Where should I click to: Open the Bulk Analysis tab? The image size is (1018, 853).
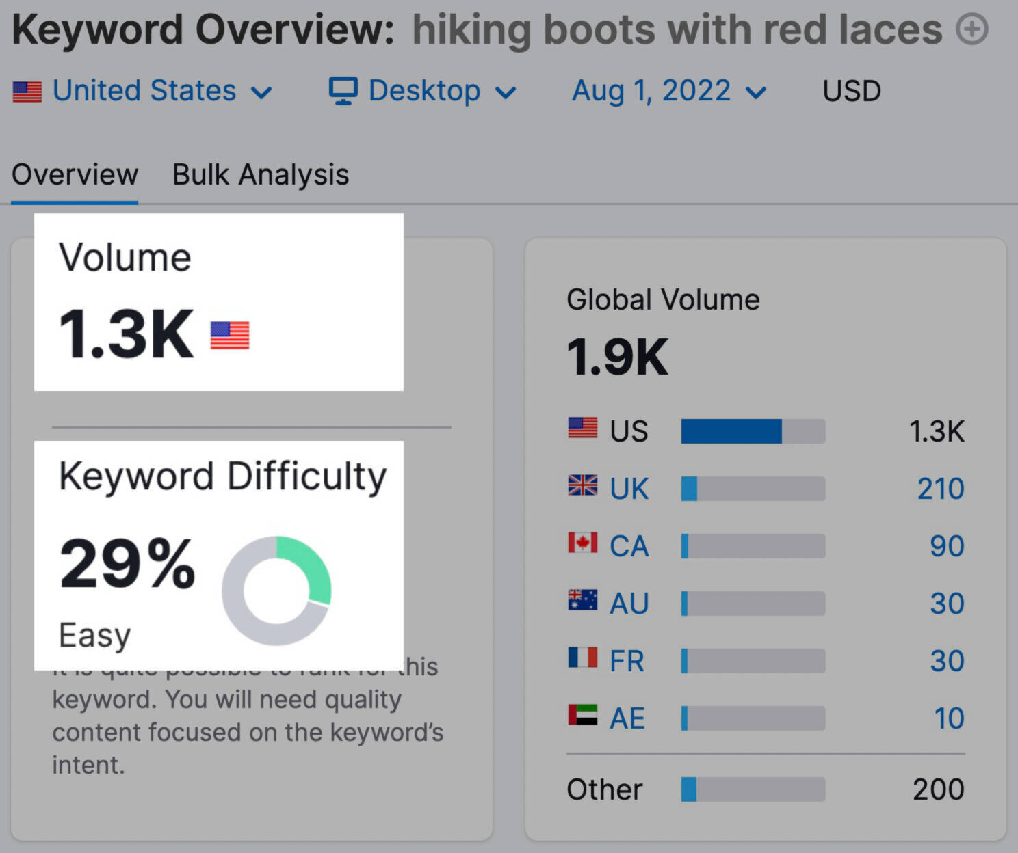point(261,175)
